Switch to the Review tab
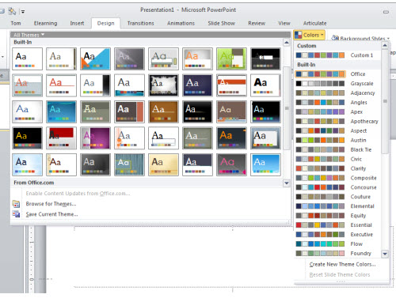This screenshot has width=396, height=298. [257, 23]
